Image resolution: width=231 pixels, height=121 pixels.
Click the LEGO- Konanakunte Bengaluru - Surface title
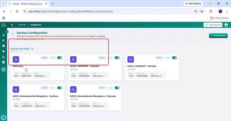coord(35,96)
